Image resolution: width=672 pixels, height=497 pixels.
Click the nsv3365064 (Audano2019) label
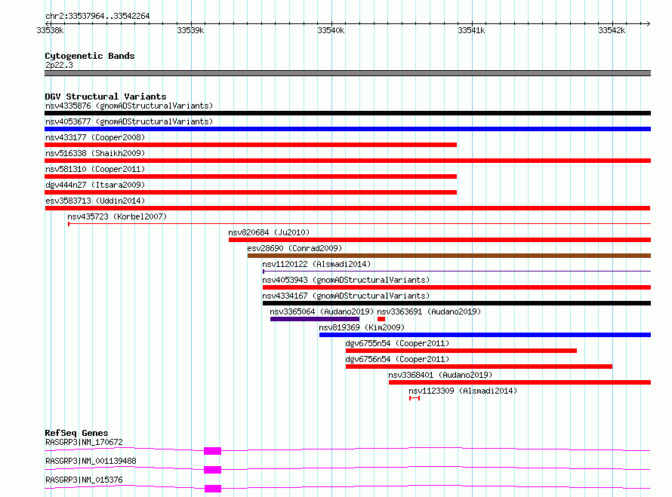click(x=322, y=311)
